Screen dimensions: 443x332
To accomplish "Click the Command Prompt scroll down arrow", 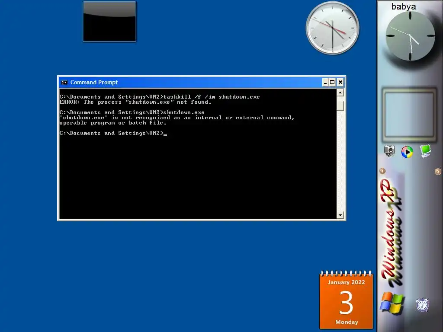I will (340, 215).
